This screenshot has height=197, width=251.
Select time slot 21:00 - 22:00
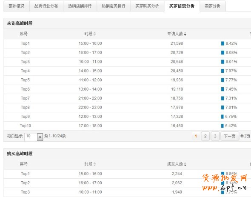(x=90, y=98)
